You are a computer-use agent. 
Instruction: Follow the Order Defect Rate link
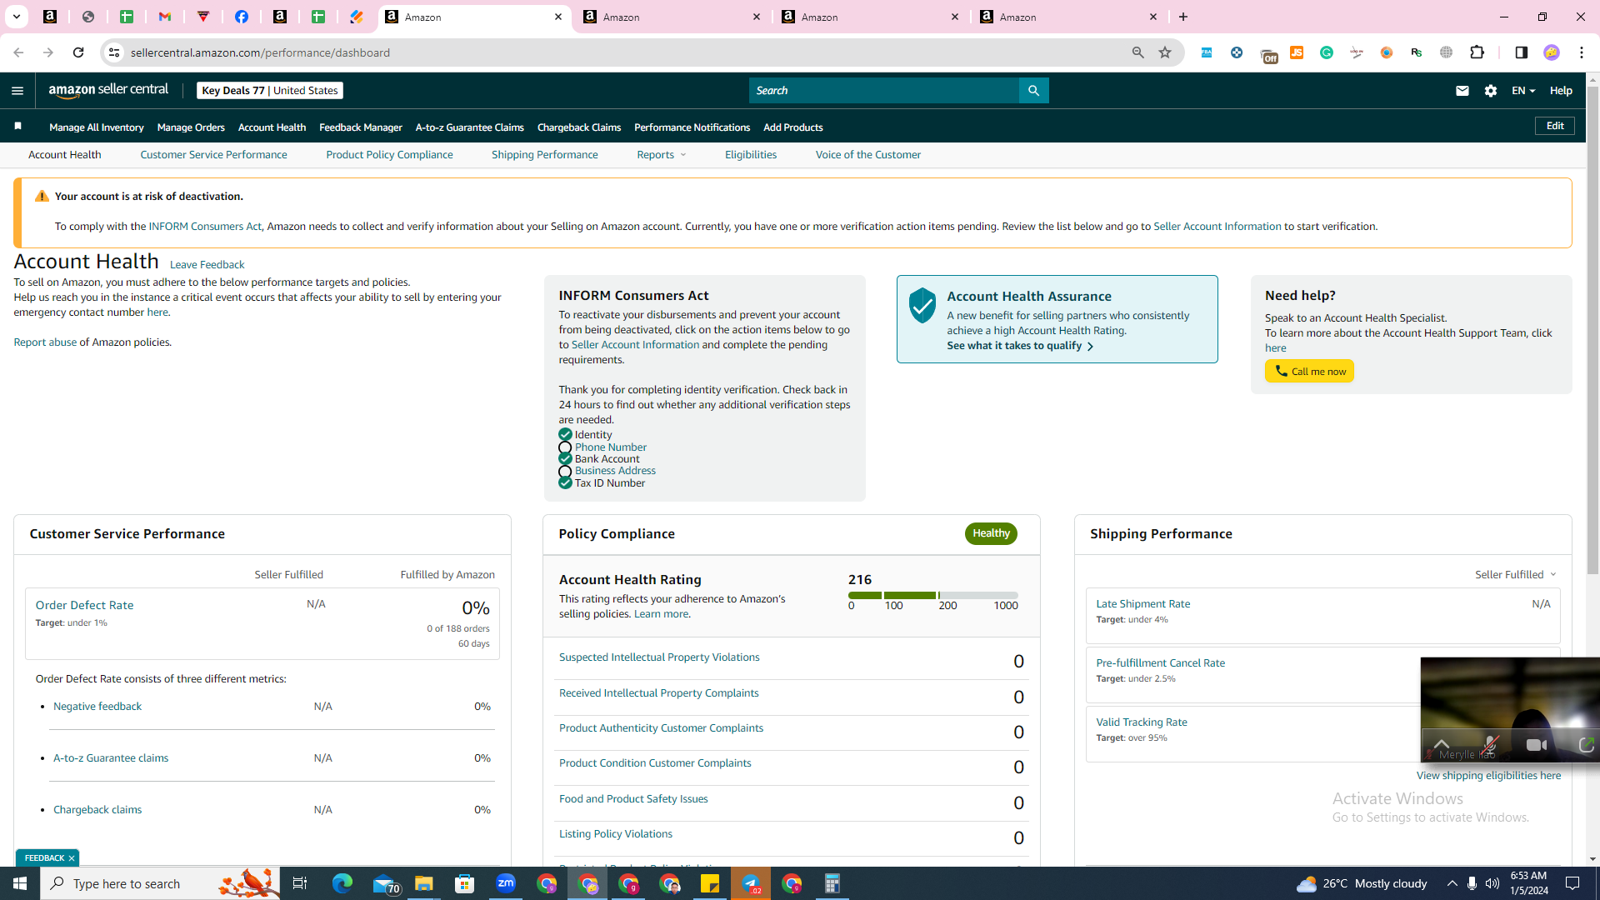pos(84,605)
